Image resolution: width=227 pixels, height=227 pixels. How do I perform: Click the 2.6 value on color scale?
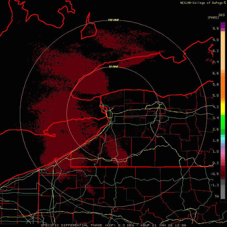pos(216,129)
